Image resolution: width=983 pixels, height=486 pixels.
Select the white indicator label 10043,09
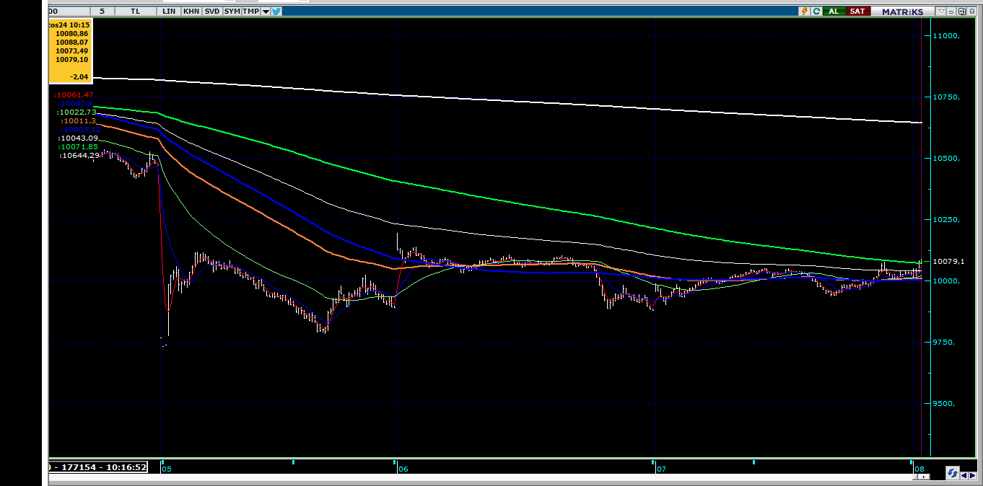tap(78, 138)
